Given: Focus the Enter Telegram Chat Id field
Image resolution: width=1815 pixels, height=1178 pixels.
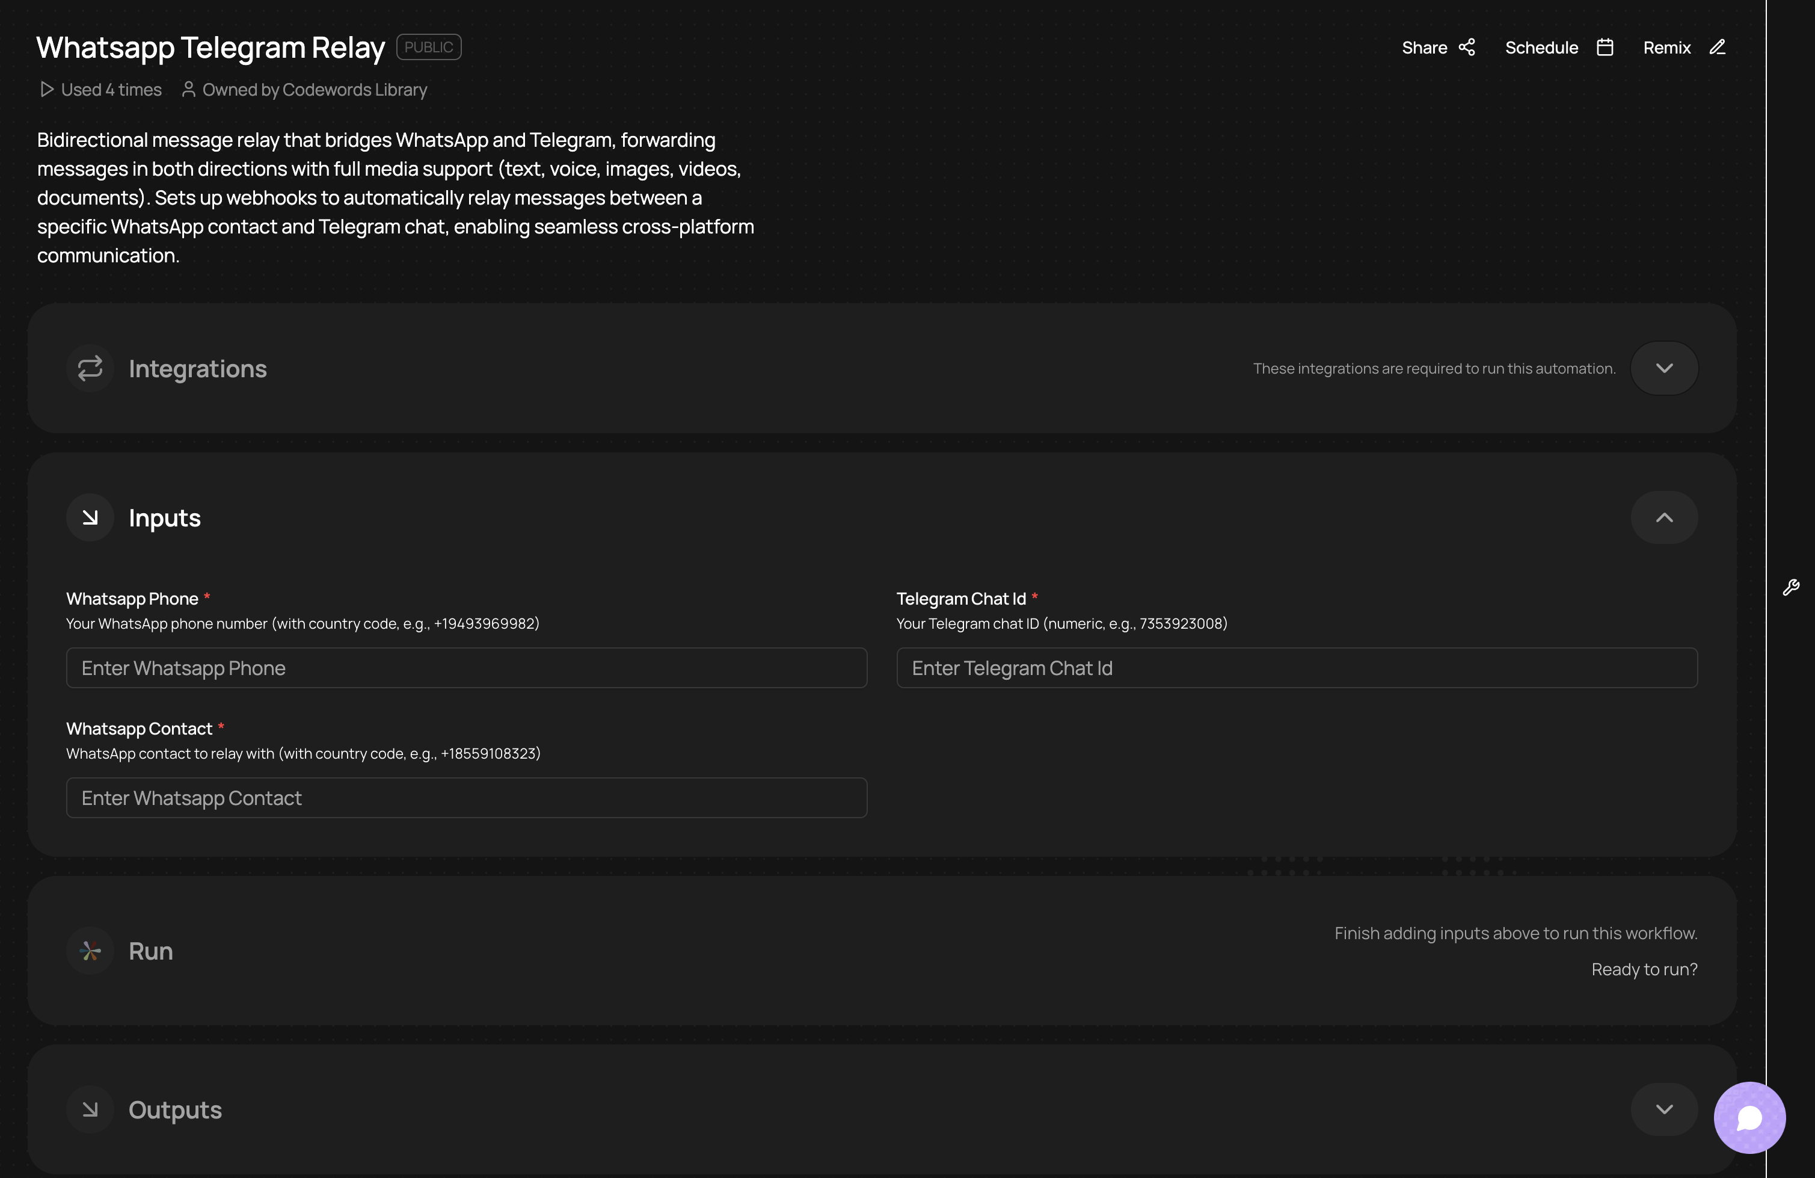Looking at the screenshot, I should point(1297,668).
